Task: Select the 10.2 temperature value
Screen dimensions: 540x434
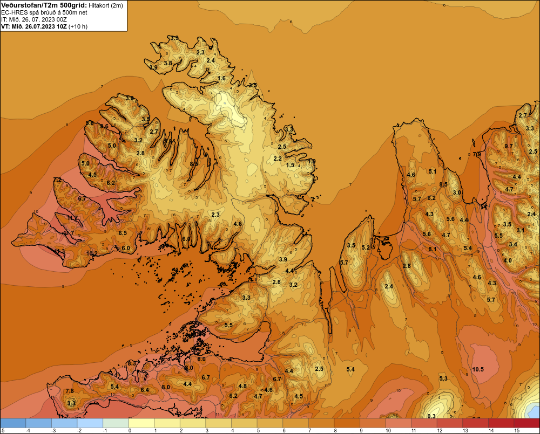Action: [92, 254]
